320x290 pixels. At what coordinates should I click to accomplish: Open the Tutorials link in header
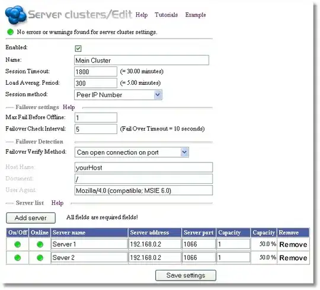[x=166, y=15]
